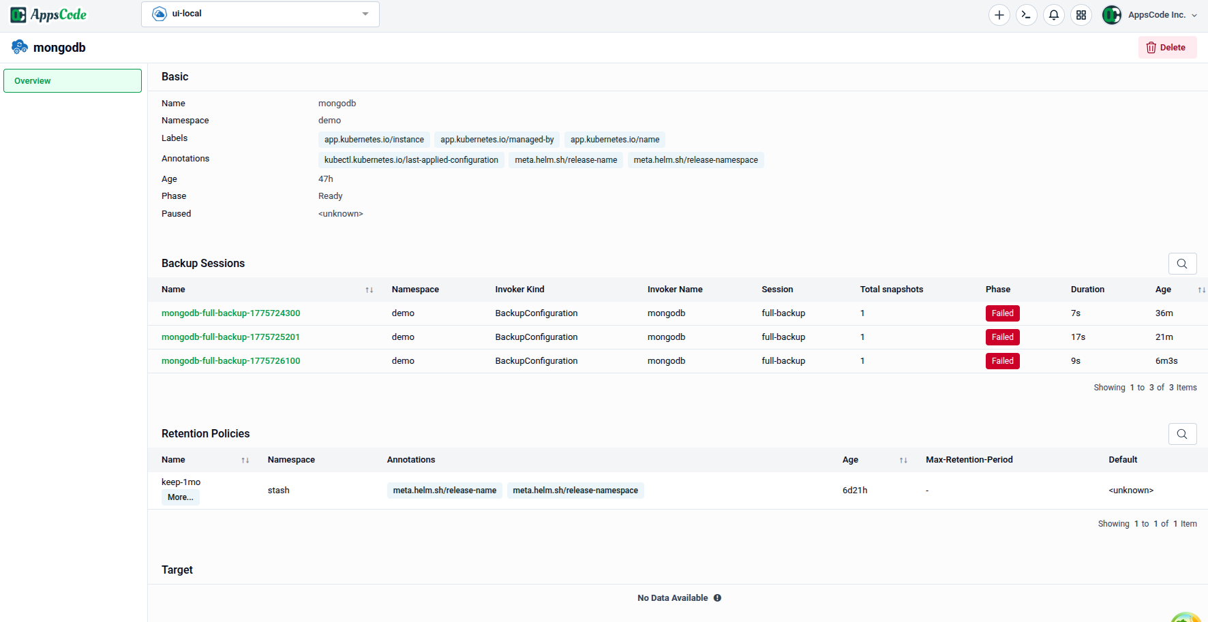Open the create new resource plus icon

click(999, 14)
